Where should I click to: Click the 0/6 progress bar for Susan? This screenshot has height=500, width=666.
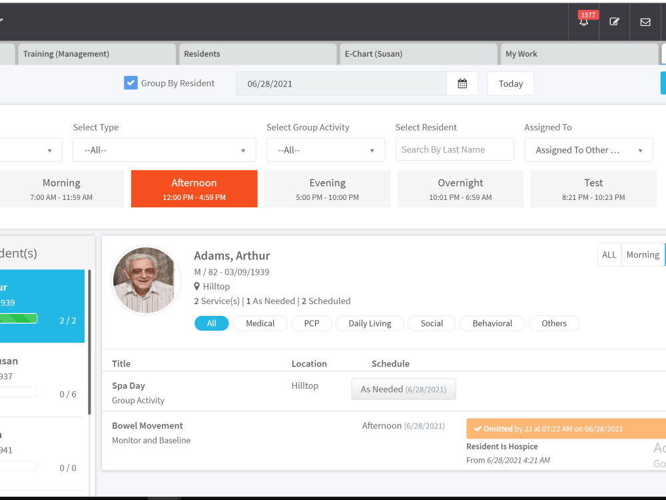tap(18, 392)
